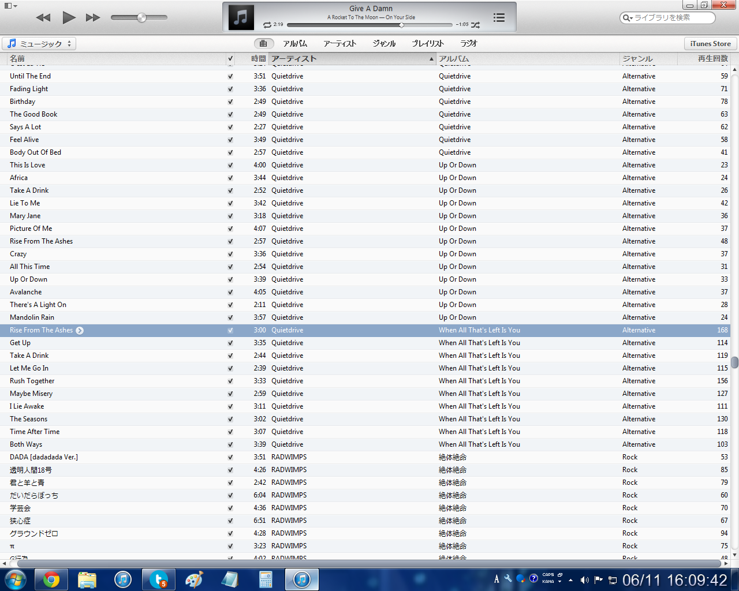Click the volume speaker tray icon

coord(584,580)
